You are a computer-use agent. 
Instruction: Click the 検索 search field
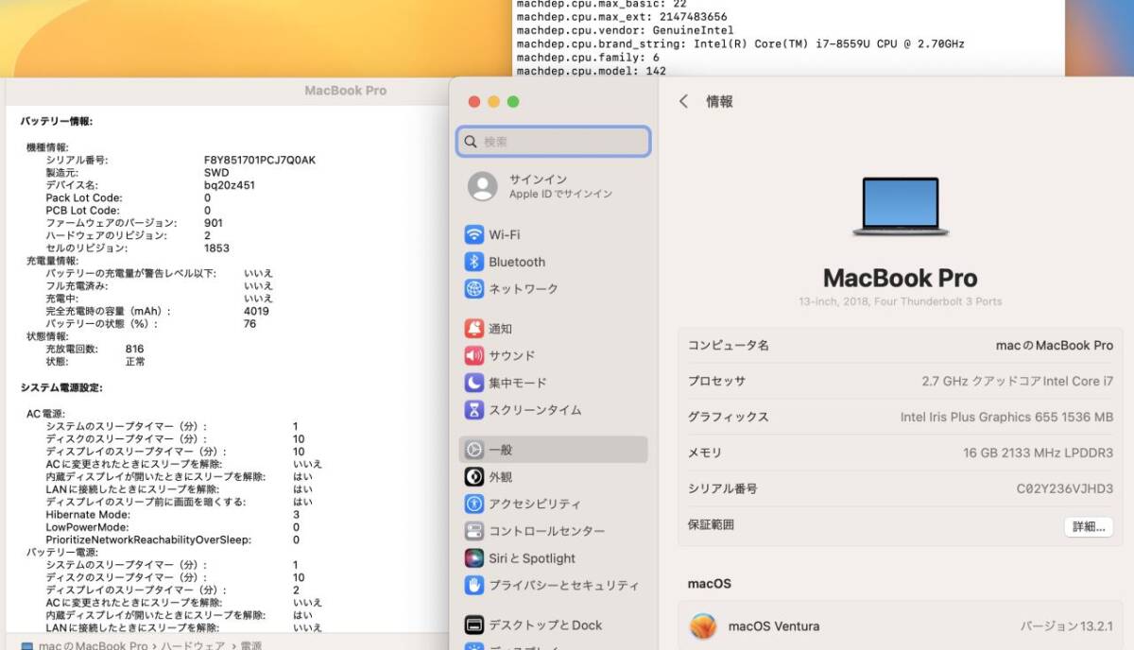click(553, 142)
